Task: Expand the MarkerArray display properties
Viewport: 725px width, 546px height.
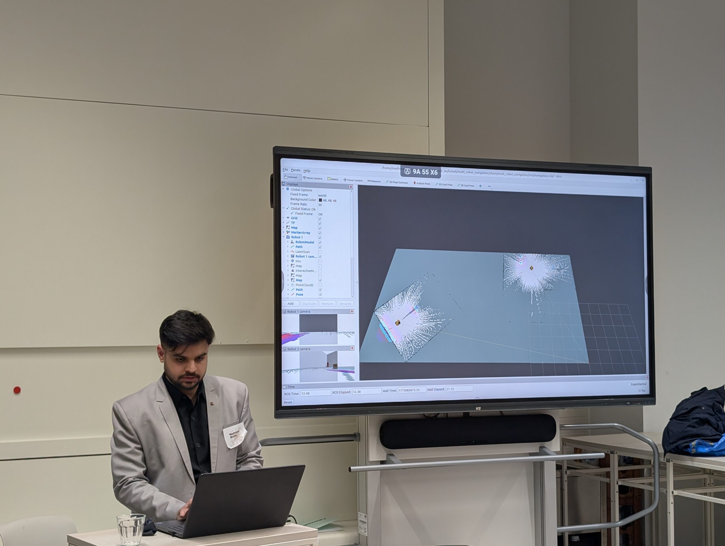Action: pos(284,232)
